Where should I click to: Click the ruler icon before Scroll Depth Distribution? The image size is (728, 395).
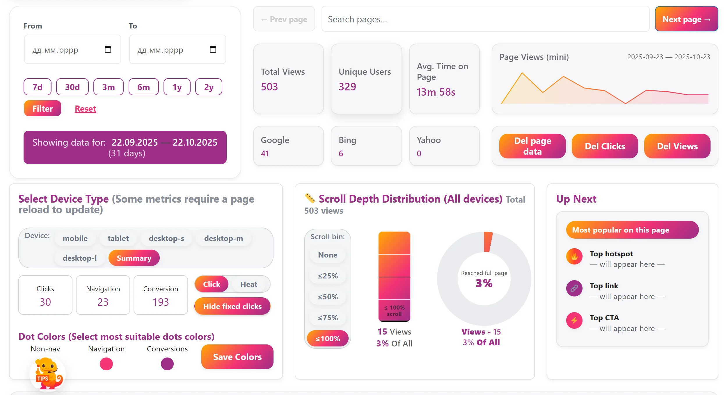click(310, 199)
